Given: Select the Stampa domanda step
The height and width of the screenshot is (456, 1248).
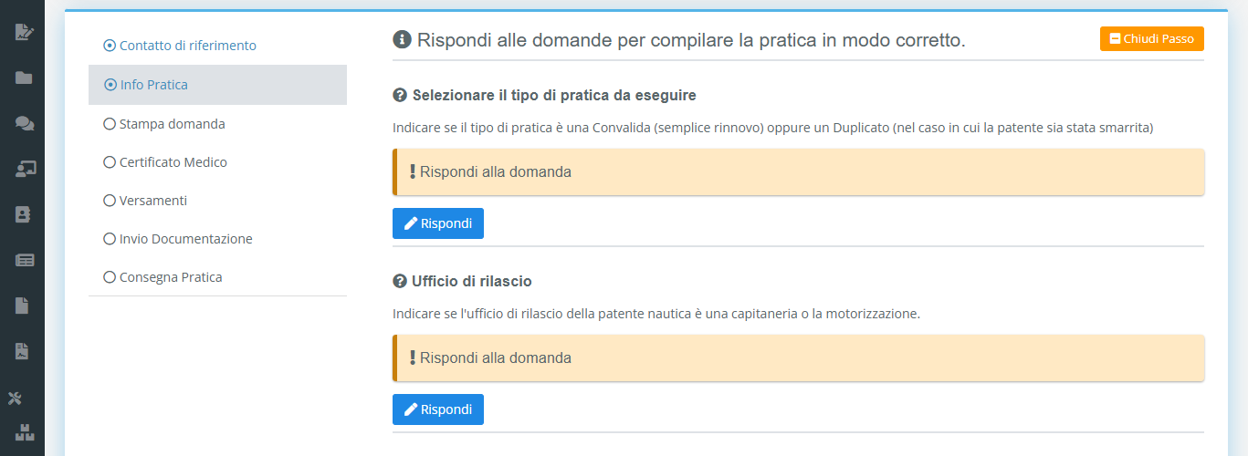Looking at the screenshot, I should click(x=164, y=124).
